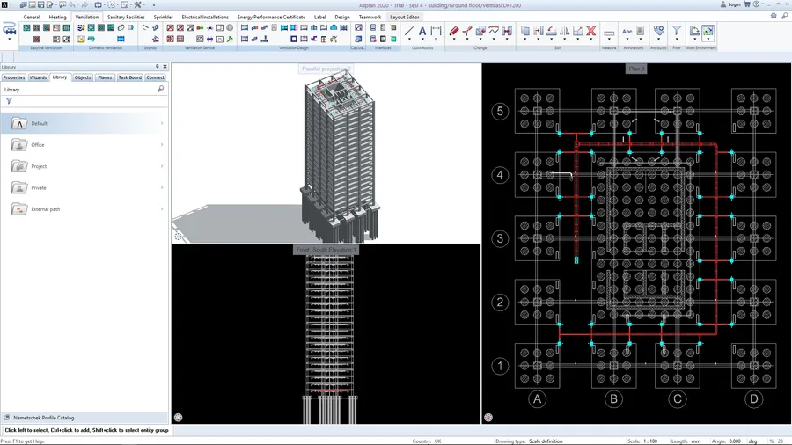This screenshot has width=792, height=445.
Task: Click the Front, South Elevation viewport title
Action: click(326, 250)
